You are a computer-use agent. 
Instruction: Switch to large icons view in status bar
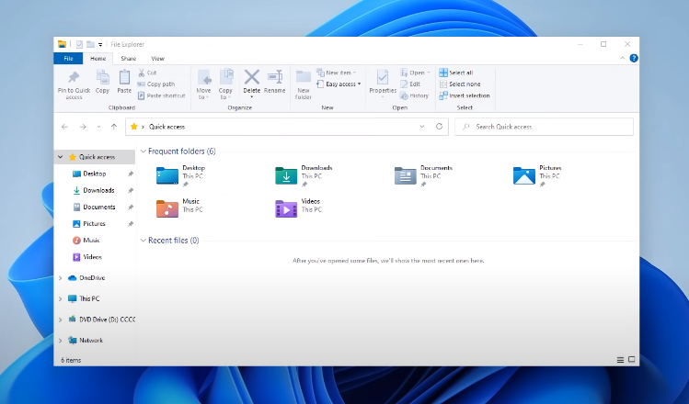(x=631, y=360)
